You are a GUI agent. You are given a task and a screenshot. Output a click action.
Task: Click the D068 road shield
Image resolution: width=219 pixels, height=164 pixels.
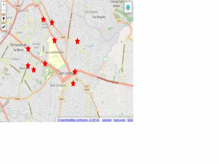pos(17,99)
